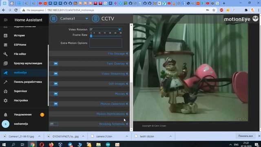This screenshot has width=261, height=147.
Task: Expand the Video Streaming section
Action: pos(115,73)
